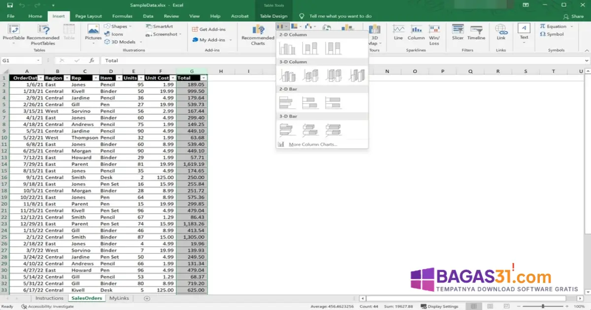This screenshot has height=310, width=591.
Task: Switch to the Page Layout tab
Action: click(89, 16)
